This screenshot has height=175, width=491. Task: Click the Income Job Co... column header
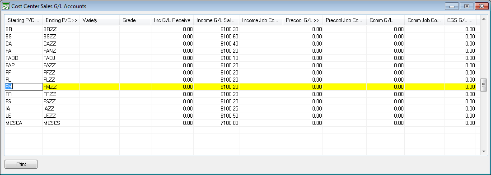pyautogui.click(x=261, y=20)
